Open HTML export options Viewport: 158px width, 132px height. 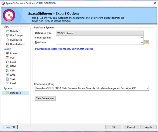coord(13,66)
